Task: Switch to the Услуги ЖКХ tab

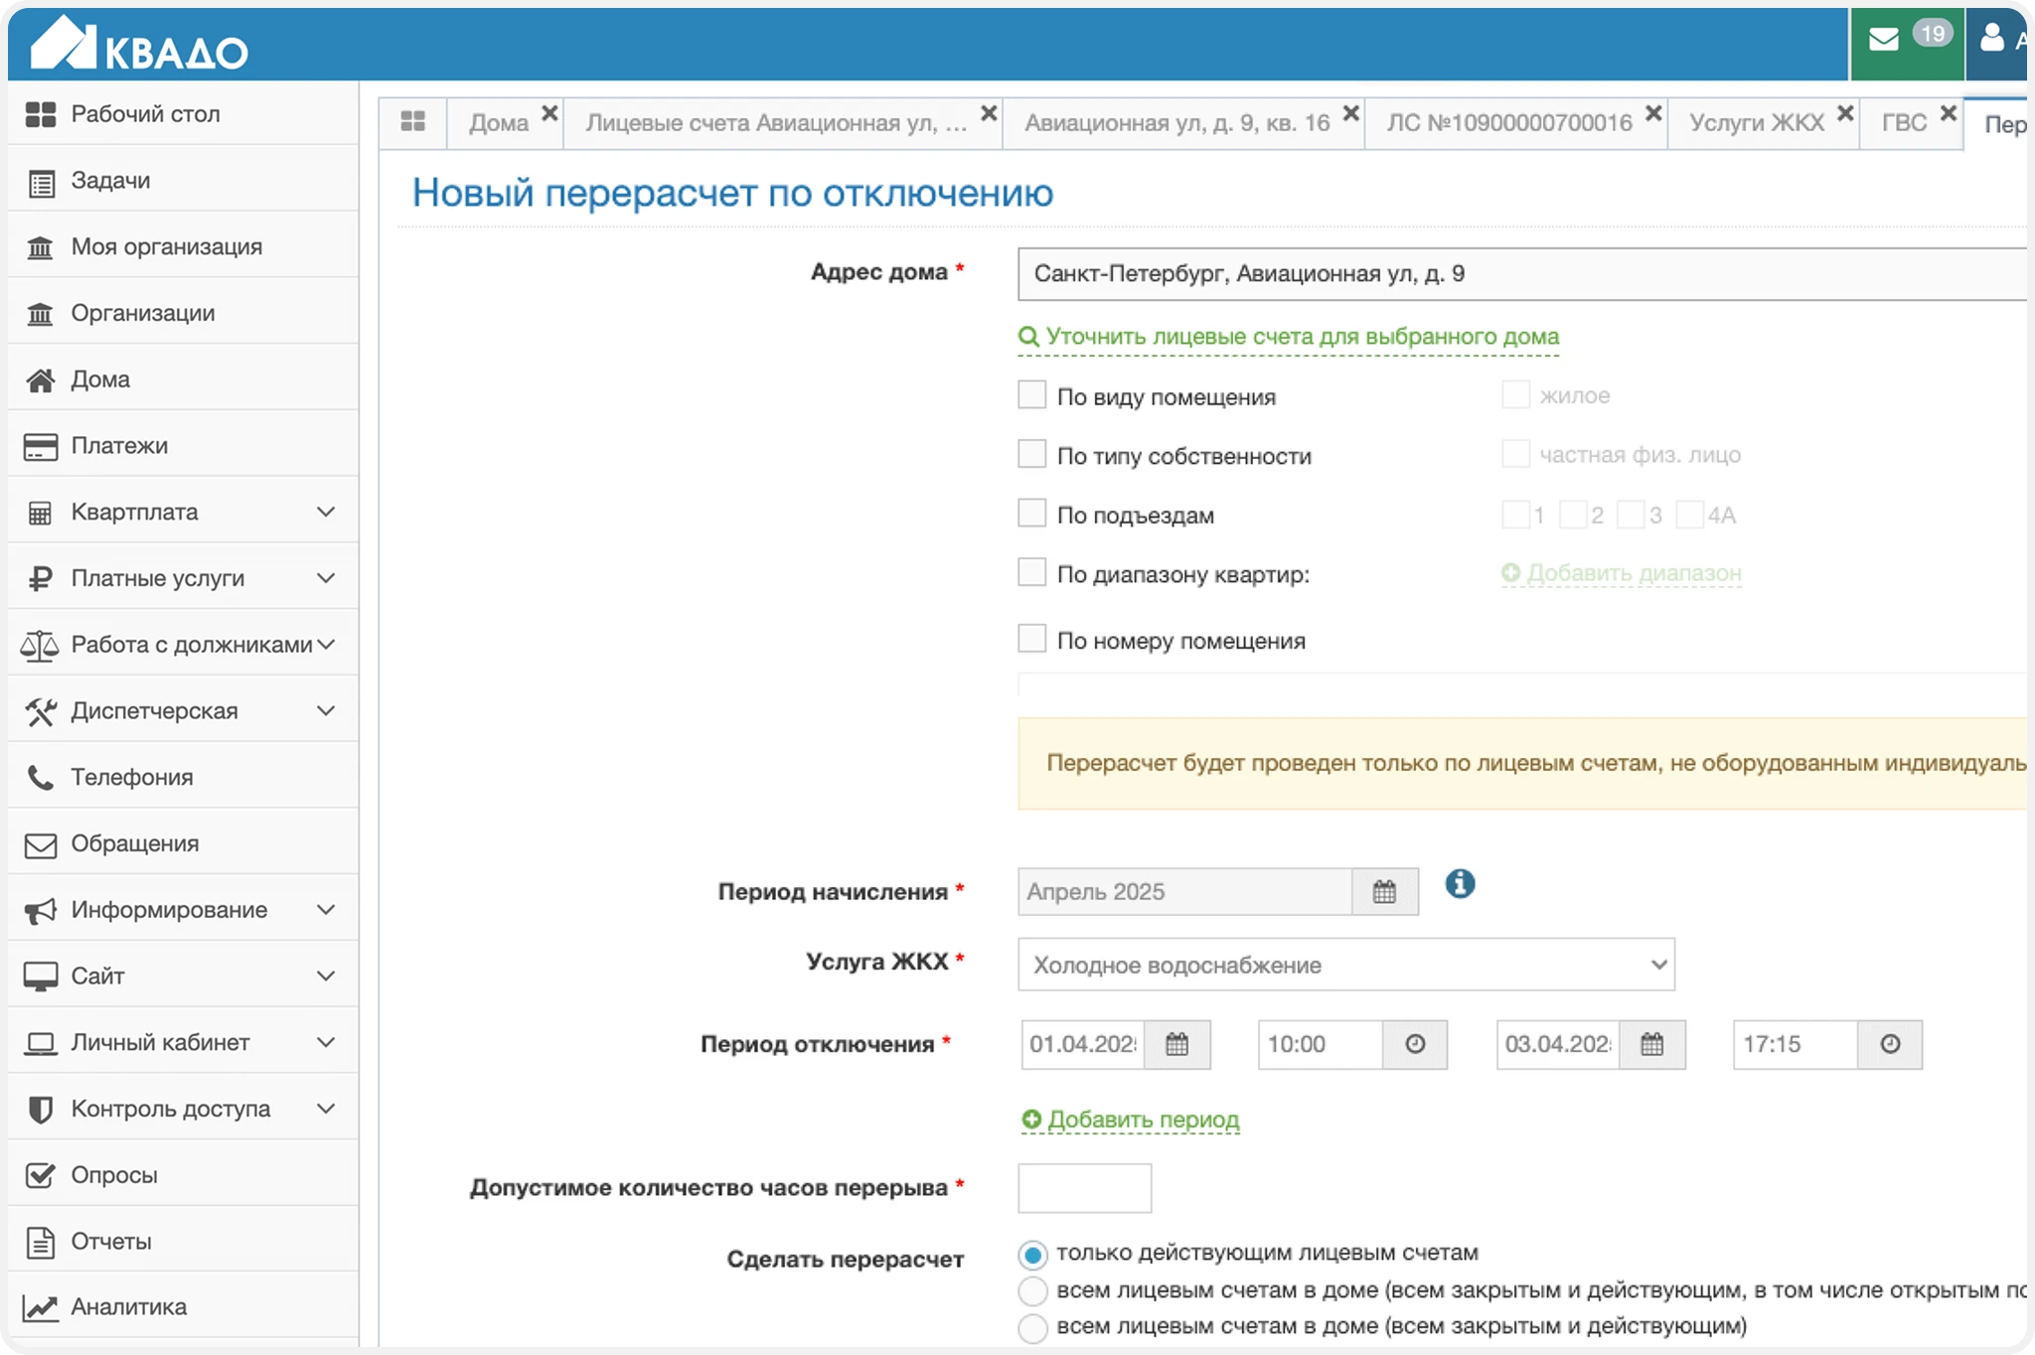Action: pyautogui.click(x=1756, y=122)
